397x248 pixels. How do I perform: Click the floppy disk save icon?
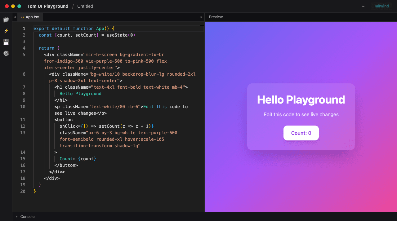tap(6, 42)
